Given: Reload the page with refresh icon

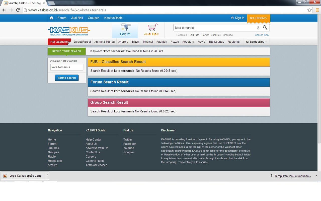Looking at the screenshot, I should (18, 10).
